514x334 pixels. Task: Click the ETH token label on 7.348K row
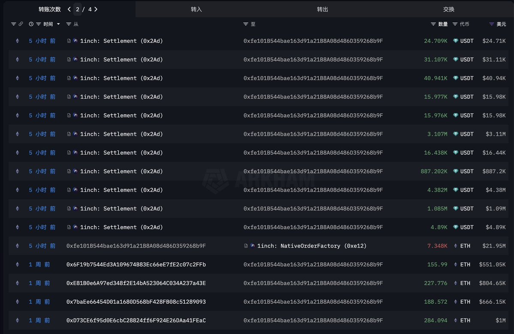coord(465,246)
